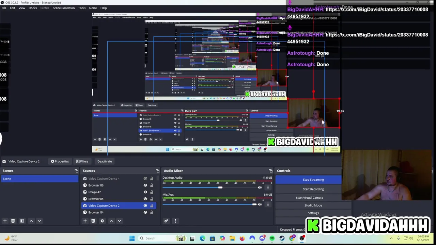
Task: Click the Windows Start button
Action: coord(132,238)
